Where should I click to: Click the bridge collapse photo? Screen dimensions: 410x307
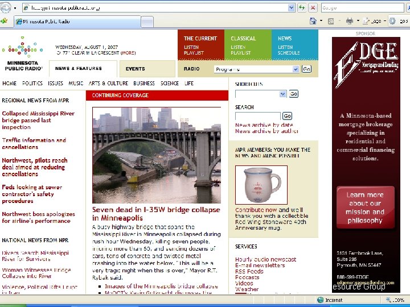click(157, 155)
